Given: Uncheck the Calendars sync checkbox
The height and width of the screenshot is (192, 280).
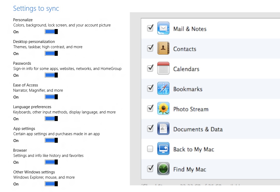Looking at the screenshot, I should tap(150, 68).
